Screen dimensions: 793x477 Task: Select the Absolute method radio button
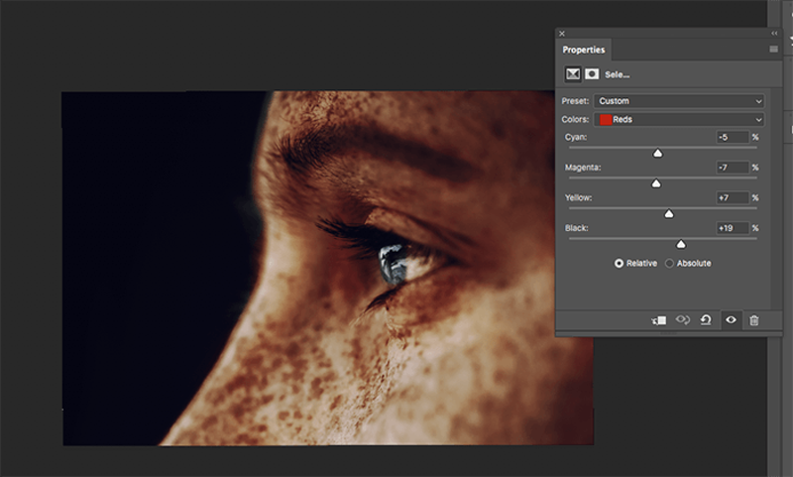[x=669, y=264]
